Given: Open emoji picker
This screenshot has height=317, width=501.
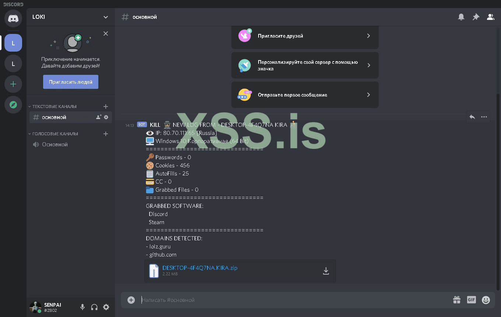Looking at the screenshot, I should pos(486,300).
